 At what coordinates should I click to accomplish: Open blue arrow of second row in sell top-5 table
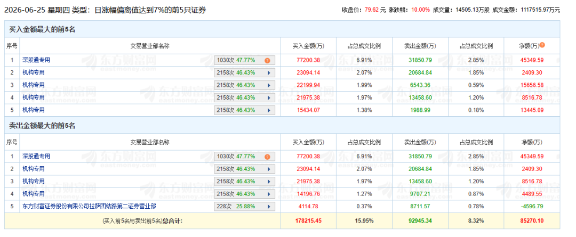click(269, 169)
